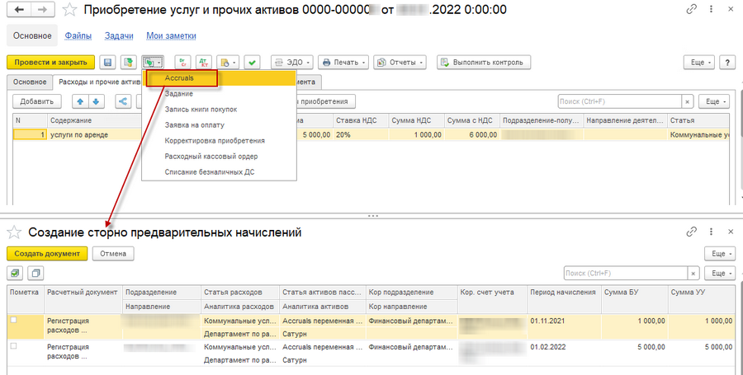Open the upper table's Еще menu
The height and width of the screenshot is (375, 743).
716,101
